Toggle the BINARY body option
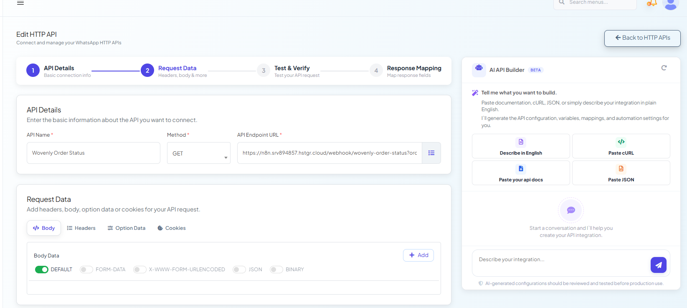This screenshot has width=687, height=308. point(276,270)
